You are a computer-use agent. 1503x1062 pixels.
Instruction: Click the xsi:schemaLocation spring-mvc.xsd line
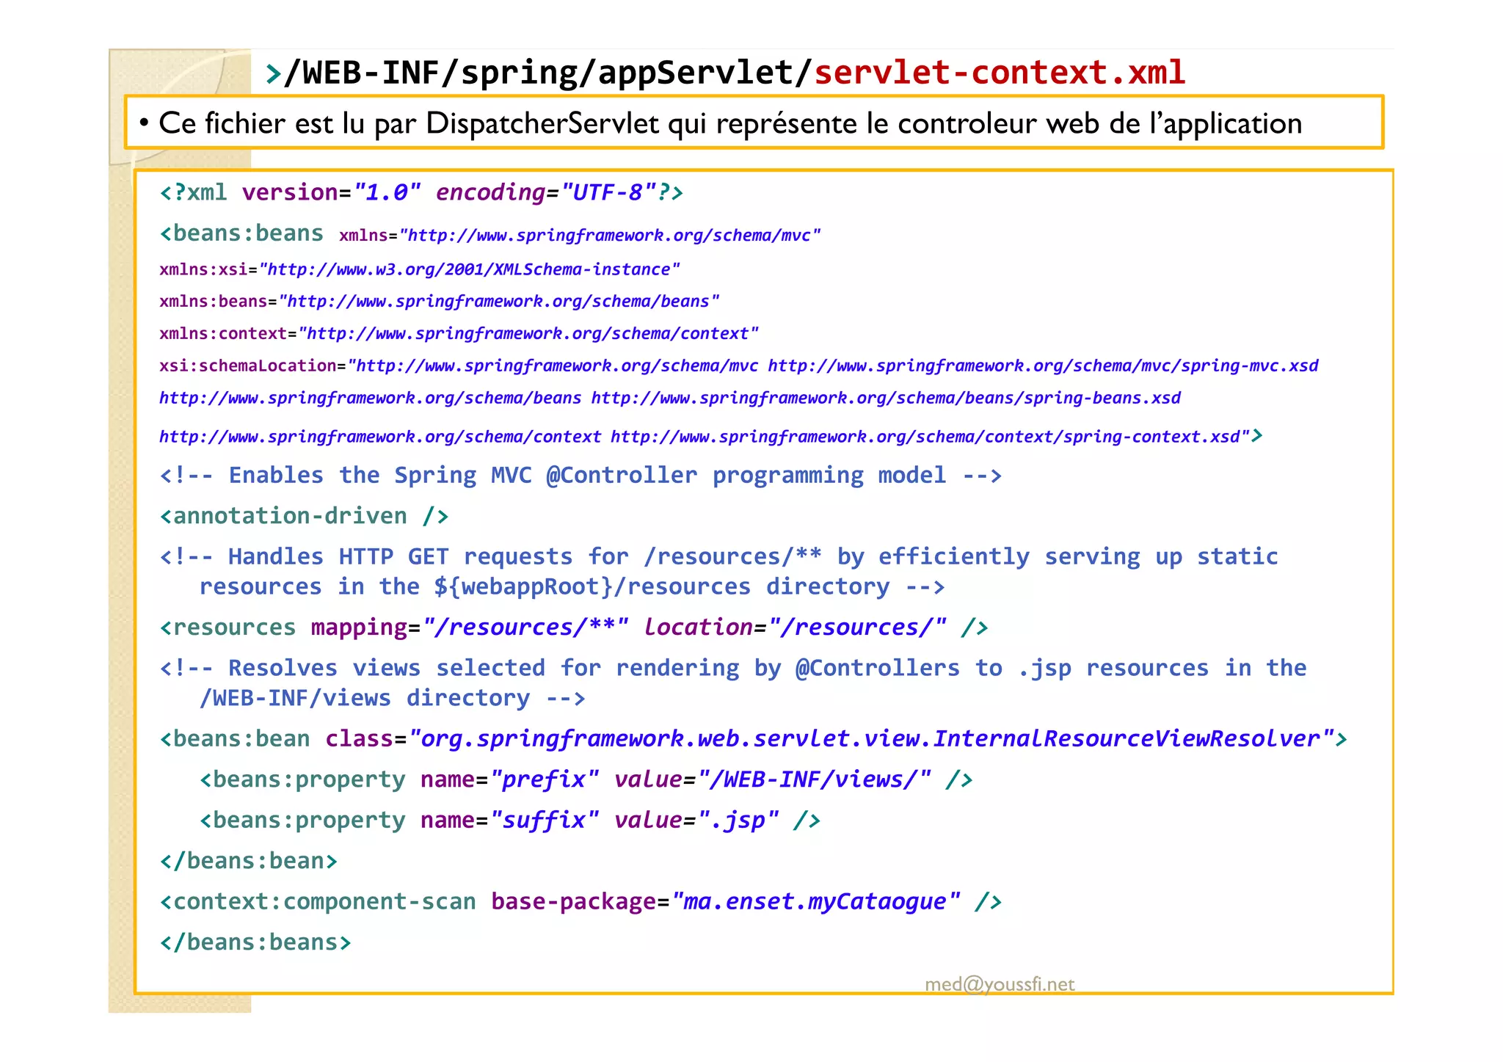click(739, 365)
